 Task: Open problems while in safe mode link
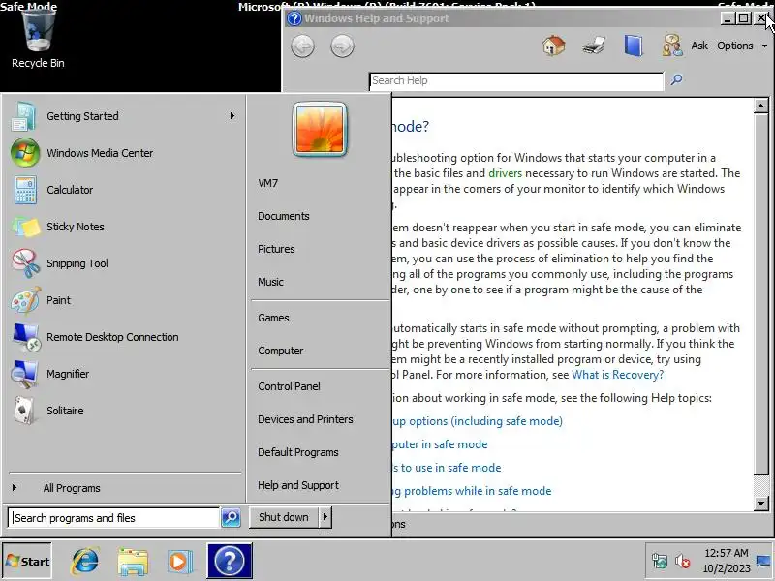click(472, 491)
